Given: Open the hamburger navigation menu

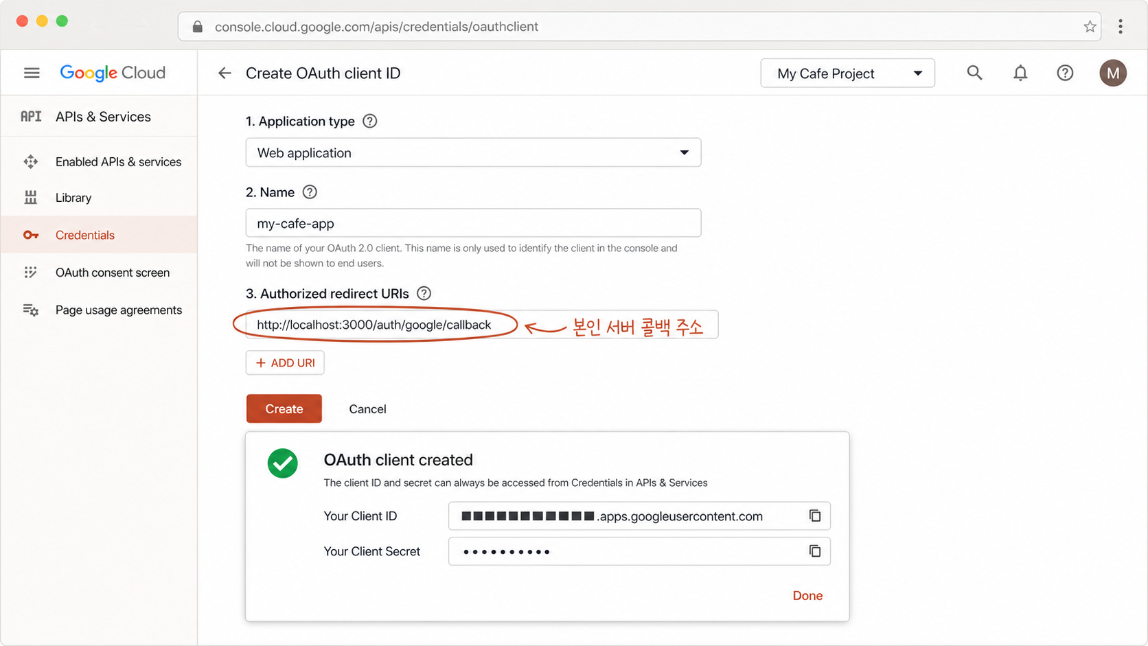Looking at the screenshot, I should 32,73.
